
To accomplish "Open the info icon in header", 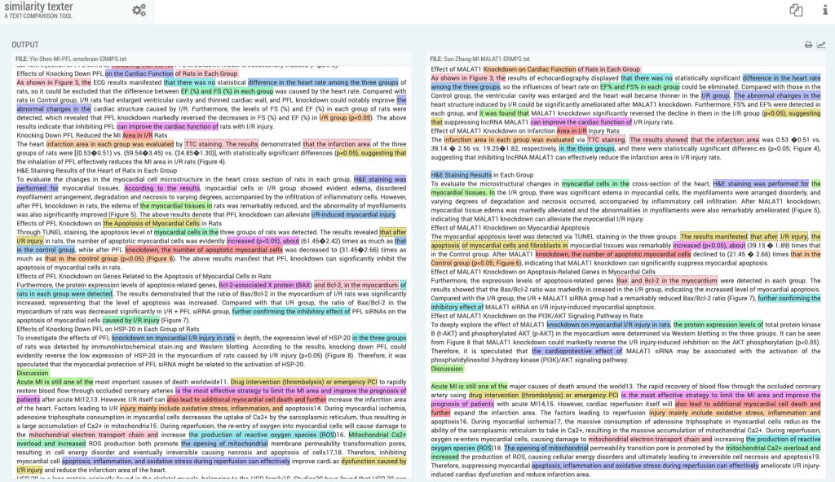I will coord(820,11).
